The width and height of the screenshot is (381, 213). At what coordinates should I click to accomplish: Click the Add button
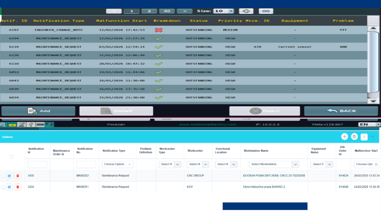[38, 111]
